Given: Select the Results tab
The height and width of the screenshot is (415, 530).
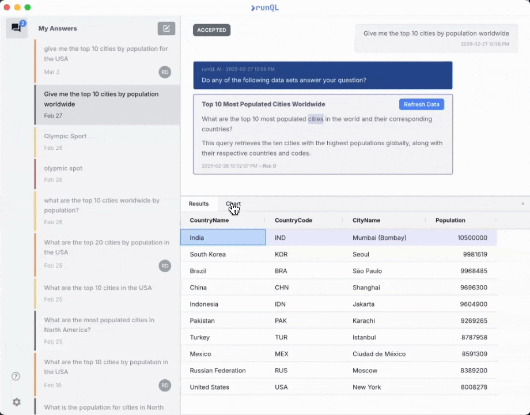Looking at the screenshot, I should tap(199, 203).
